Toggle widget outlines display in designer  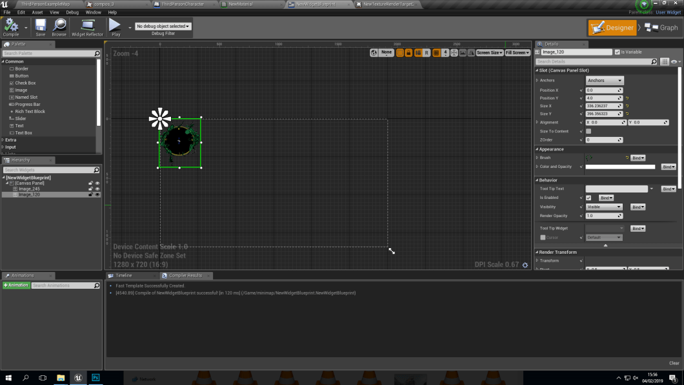coord(399,53)
